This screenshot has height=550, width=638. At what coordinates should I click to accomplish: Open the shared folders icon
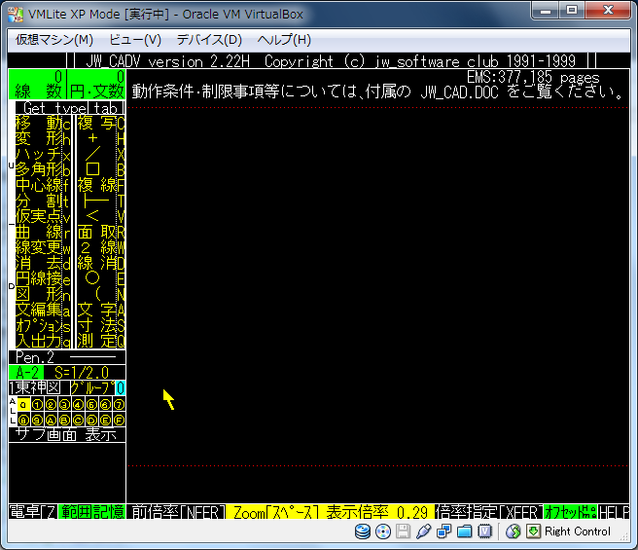464,532
